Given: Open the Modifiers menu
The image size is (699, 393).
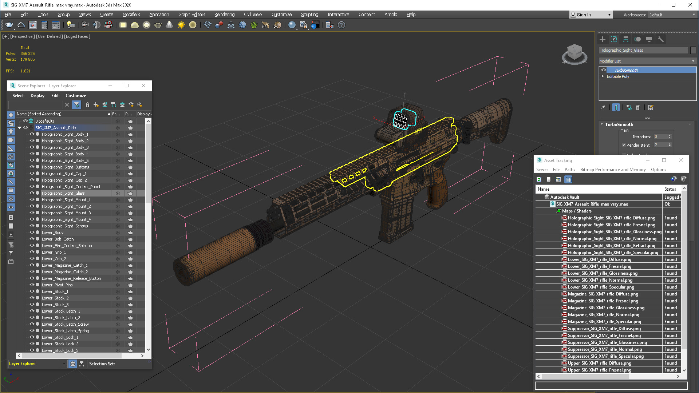Looking at the screenshot, I should tap(131, 15).
